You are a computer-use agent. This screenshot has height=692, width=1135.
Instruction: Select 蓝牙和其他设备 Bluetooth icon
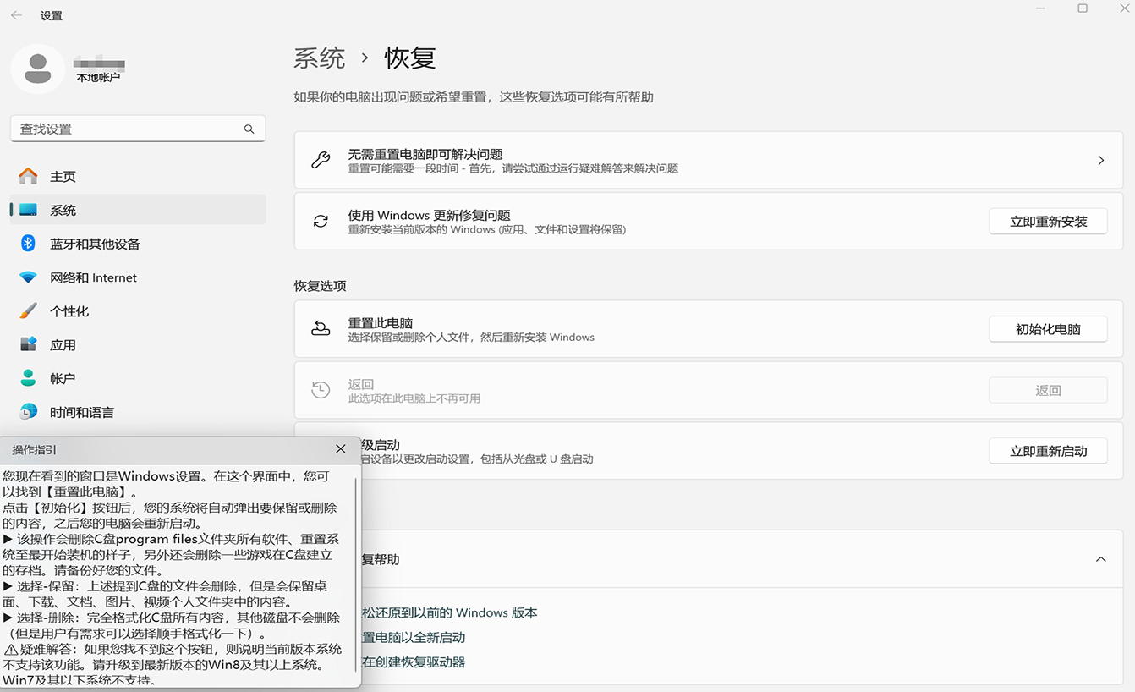28,244
